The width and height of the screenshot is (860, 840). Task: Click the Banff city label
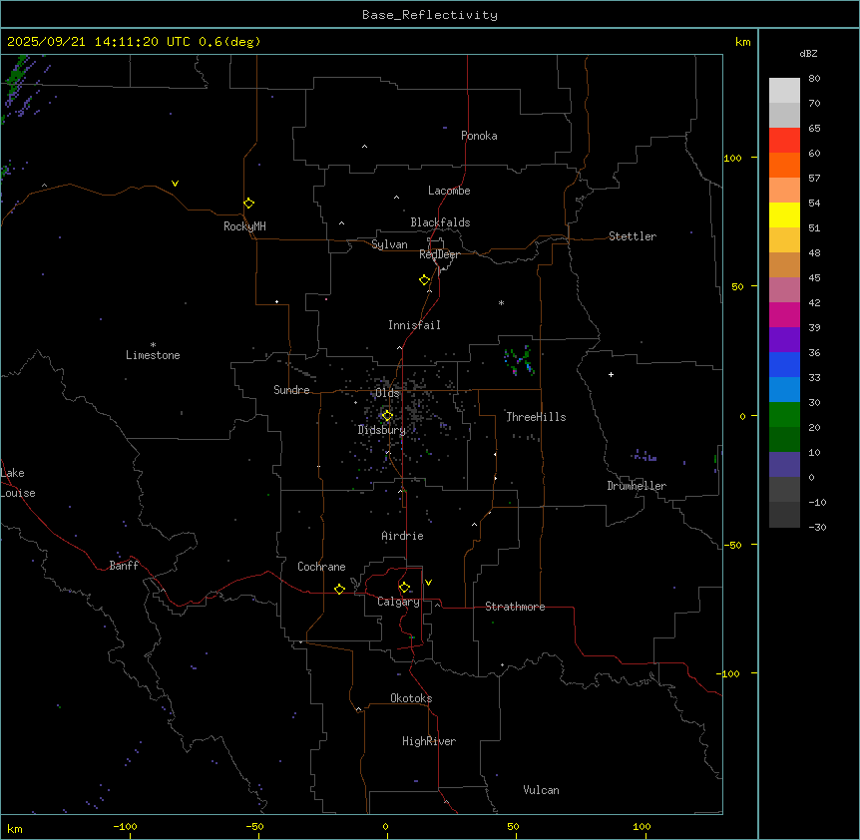point(125,566)
